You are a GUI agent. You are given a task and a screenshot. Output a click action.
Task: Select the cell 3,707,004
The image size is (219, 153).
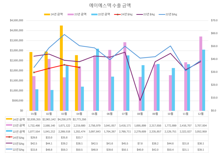click(201, 126)
